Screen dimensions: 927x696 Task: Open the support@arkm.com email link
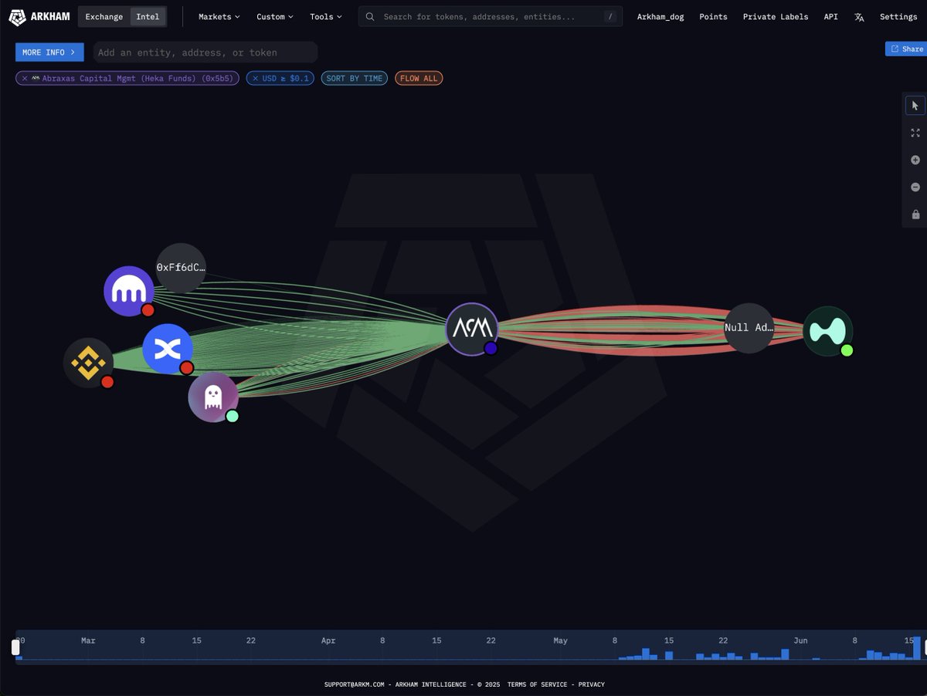point(354,684)
